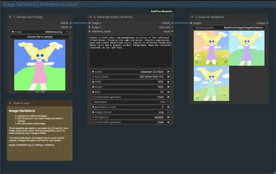Open the blue-sky purple dress variation thumbnail
The width and height of the screenshot is (276, 174).
point(247,48)
